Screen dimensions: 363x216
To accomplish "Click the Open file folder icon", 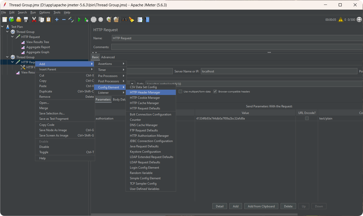I will pyautogui.click(x=19, y=19).
